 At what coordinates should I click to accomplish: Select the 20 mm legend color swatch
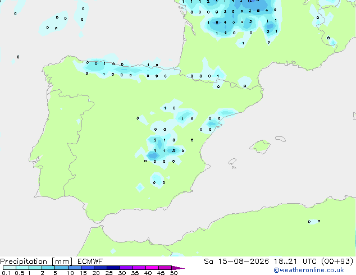pyautogui.click(x=100, y=268)
